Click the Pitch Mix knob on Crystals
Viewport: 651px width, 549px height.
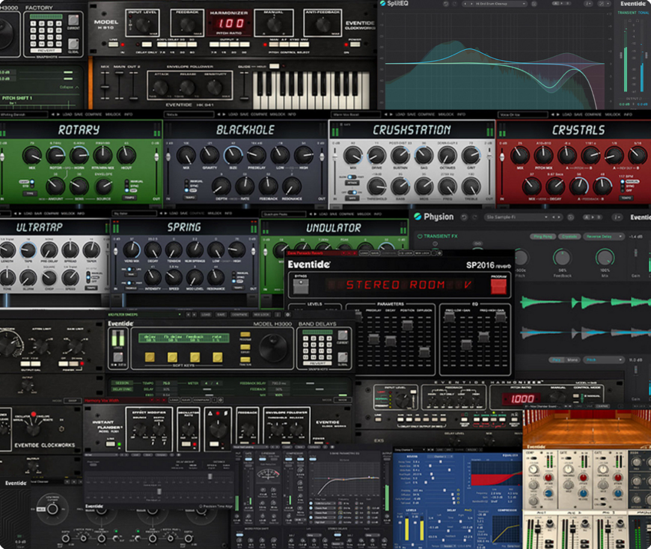(543, 156)
